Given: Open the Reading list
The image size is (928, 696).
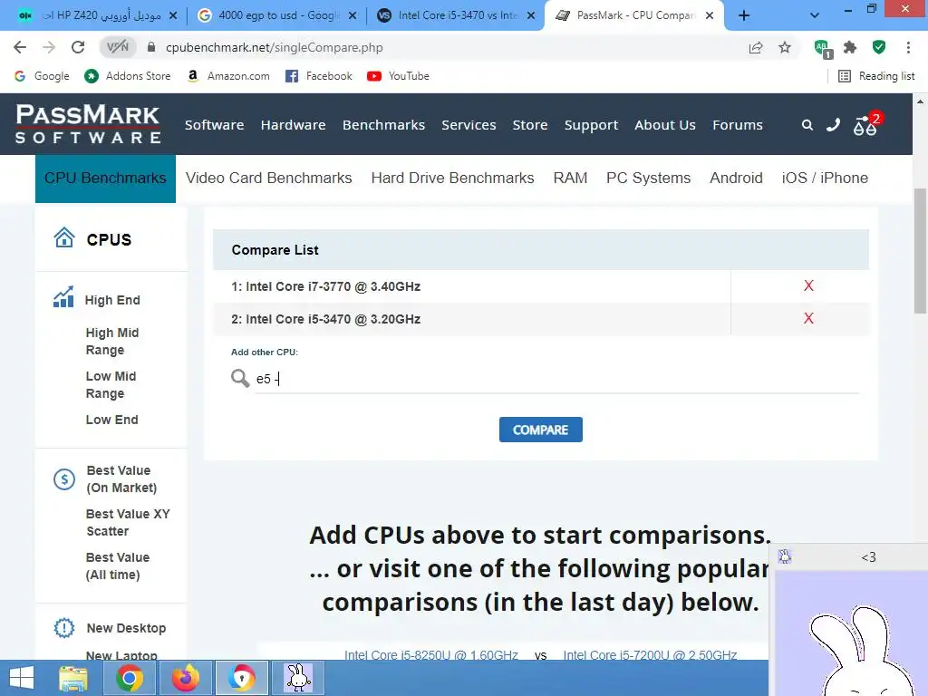Looking at the screenshot, I should click(x=876, y=76).
